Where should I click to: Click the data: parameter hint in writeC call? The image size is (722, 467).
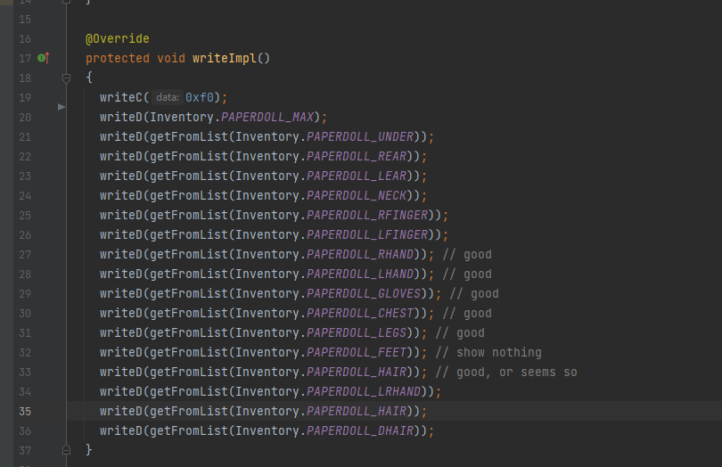[168, 98]
